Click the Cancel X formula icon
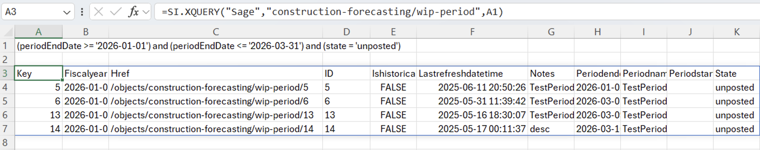760x150 pixels. (99, 12)
